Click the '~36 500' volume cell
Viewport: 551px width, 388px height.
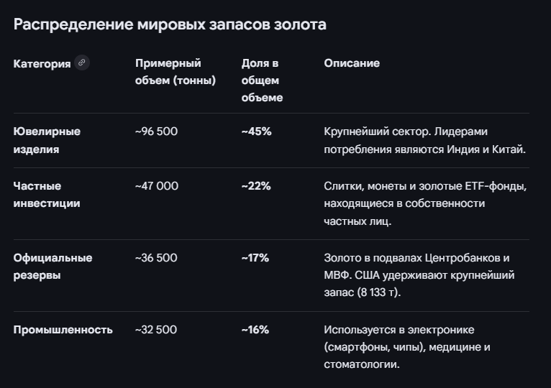pyautogui.click(x=156, y=258)
